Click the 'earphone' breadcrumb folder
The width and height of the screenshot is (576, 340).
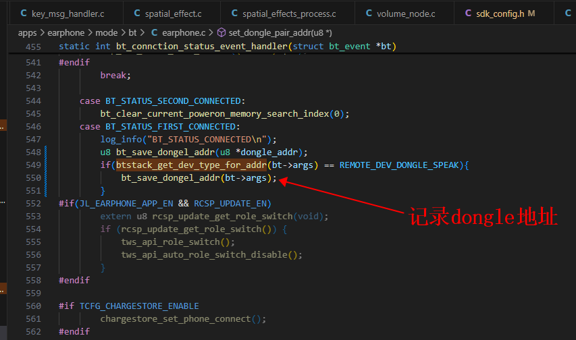[x=66, y=32]
